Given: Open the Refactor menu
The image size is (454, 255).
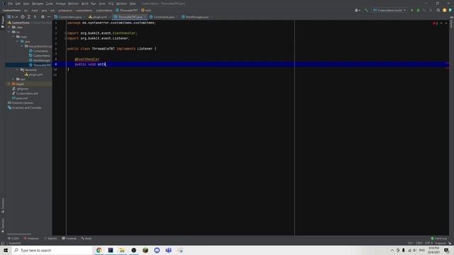Looking at the screenshot, I should point(74,4).
